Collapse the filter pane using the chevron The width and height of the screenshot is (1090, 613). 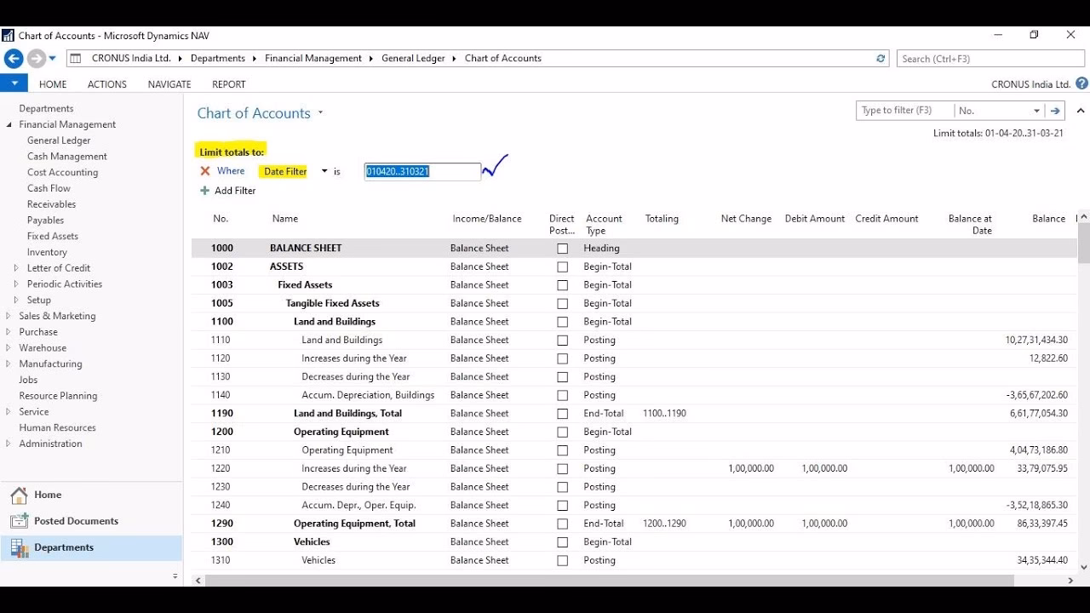point(1081,111)
